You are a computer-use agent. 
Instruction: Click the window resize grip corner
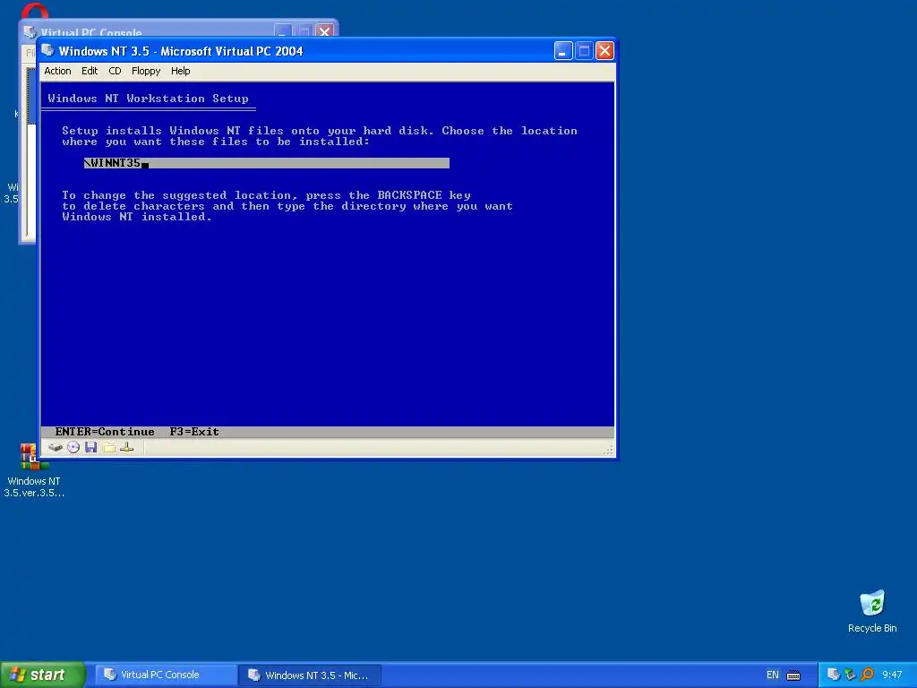609,450
